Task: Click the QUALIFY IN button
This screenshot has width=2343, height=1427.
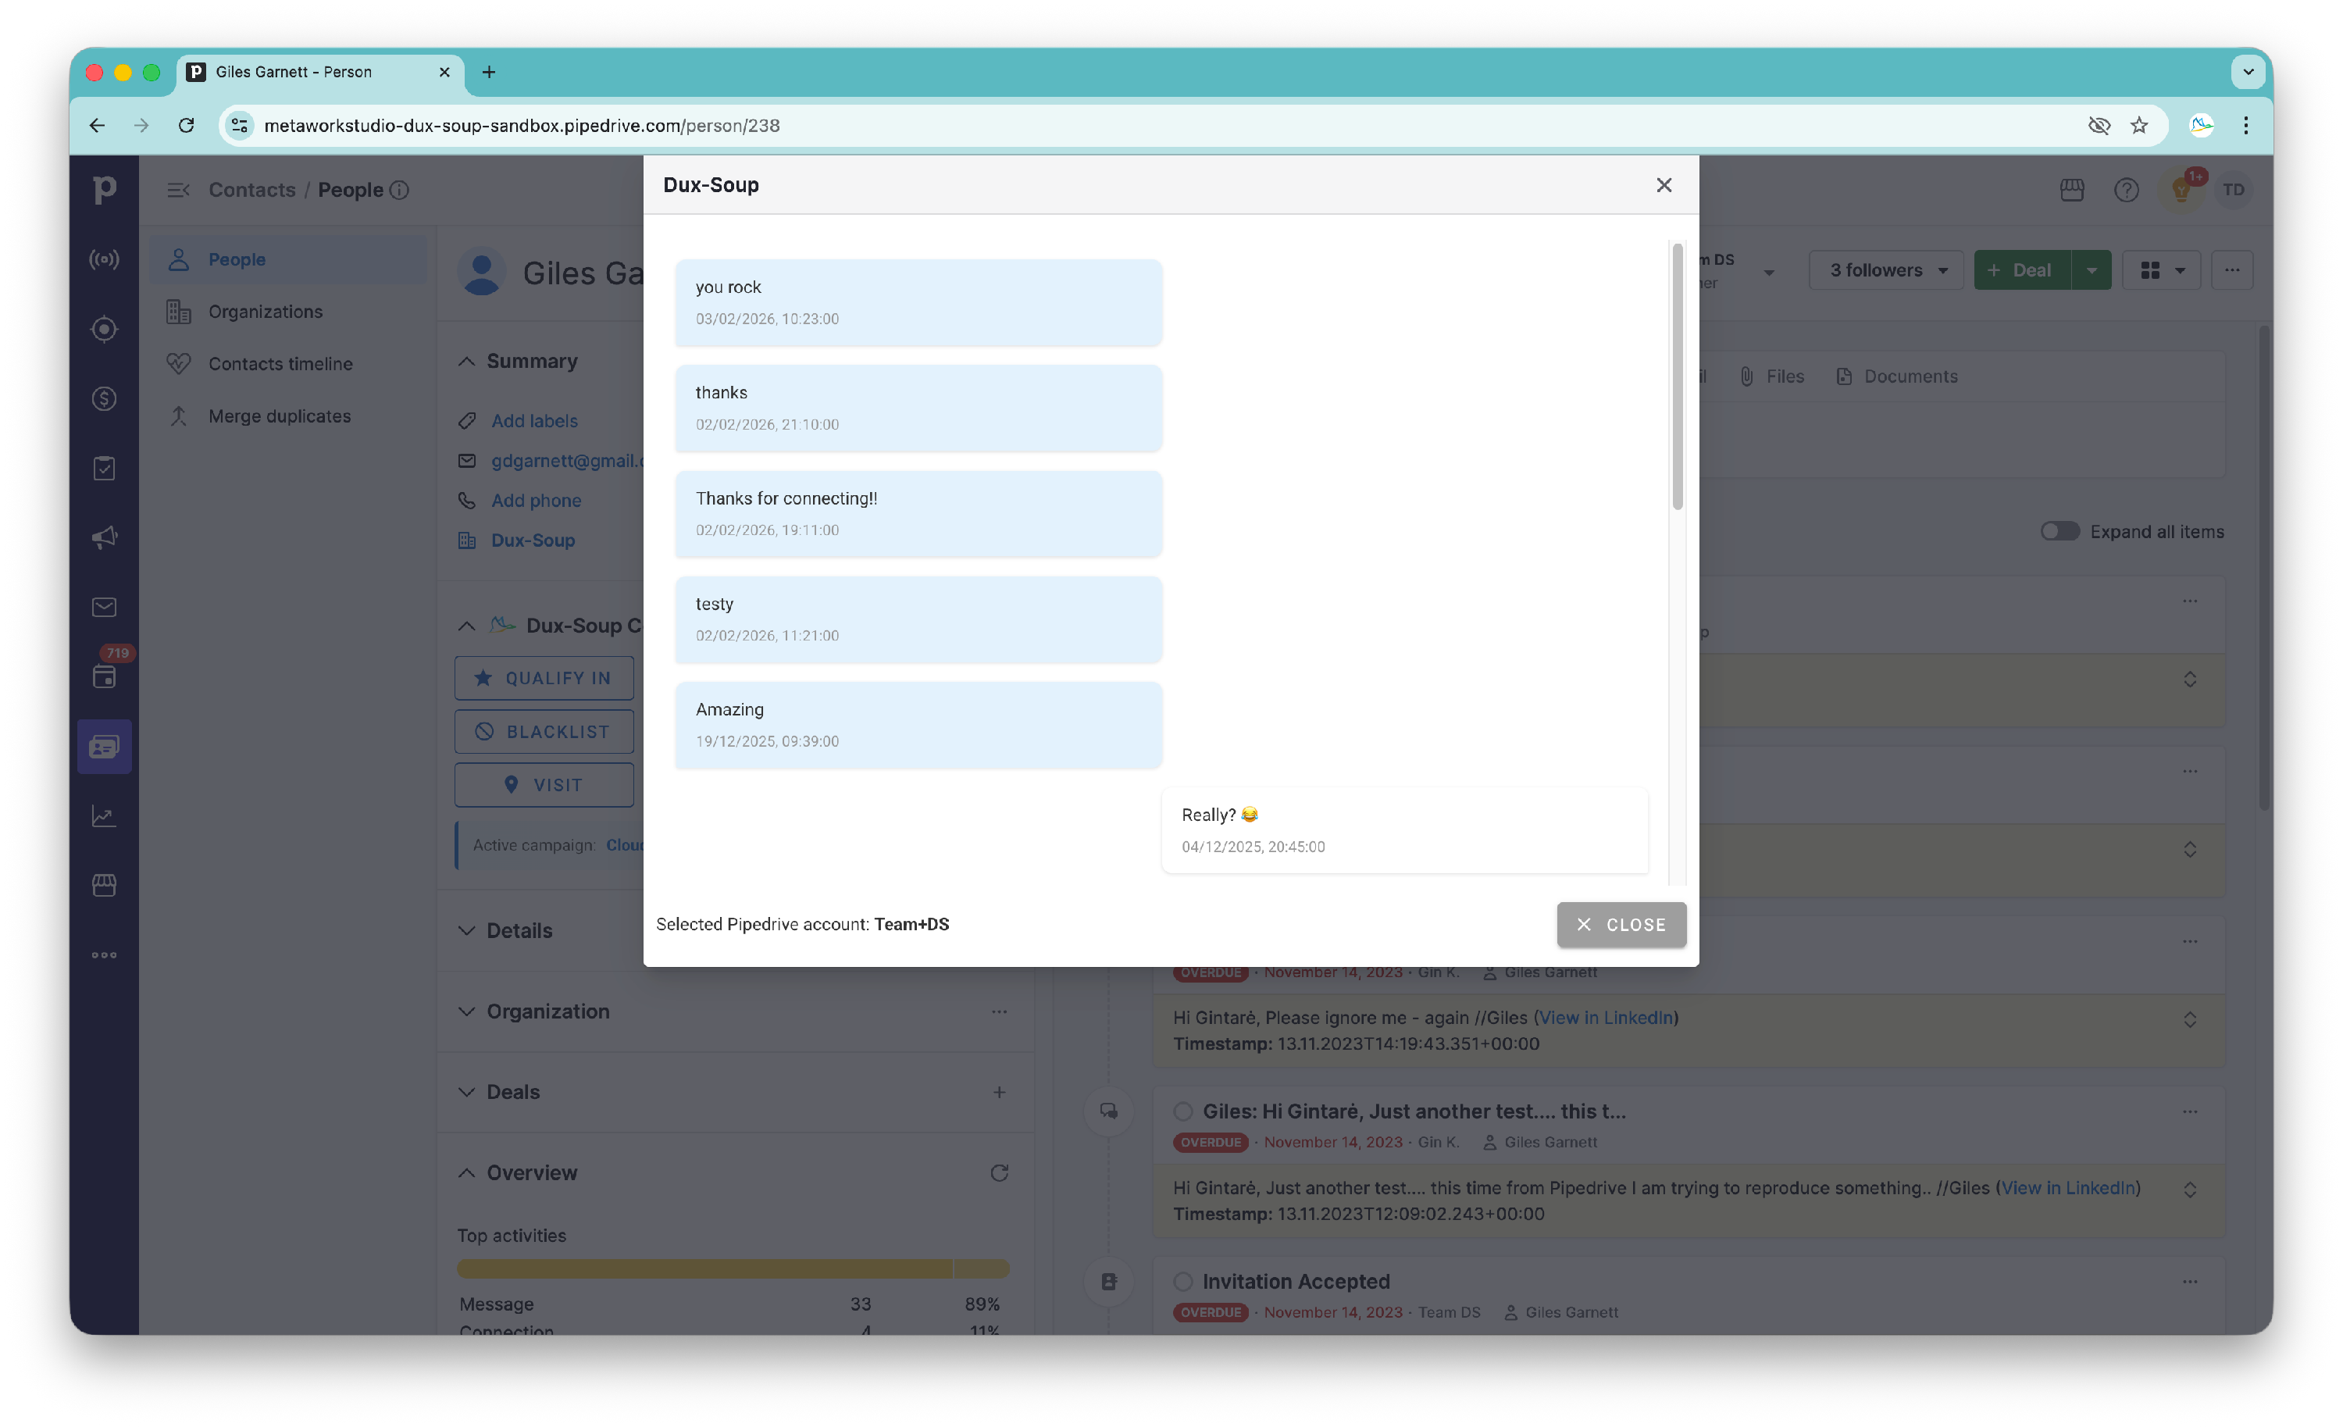Action: [x=544, y=678]
